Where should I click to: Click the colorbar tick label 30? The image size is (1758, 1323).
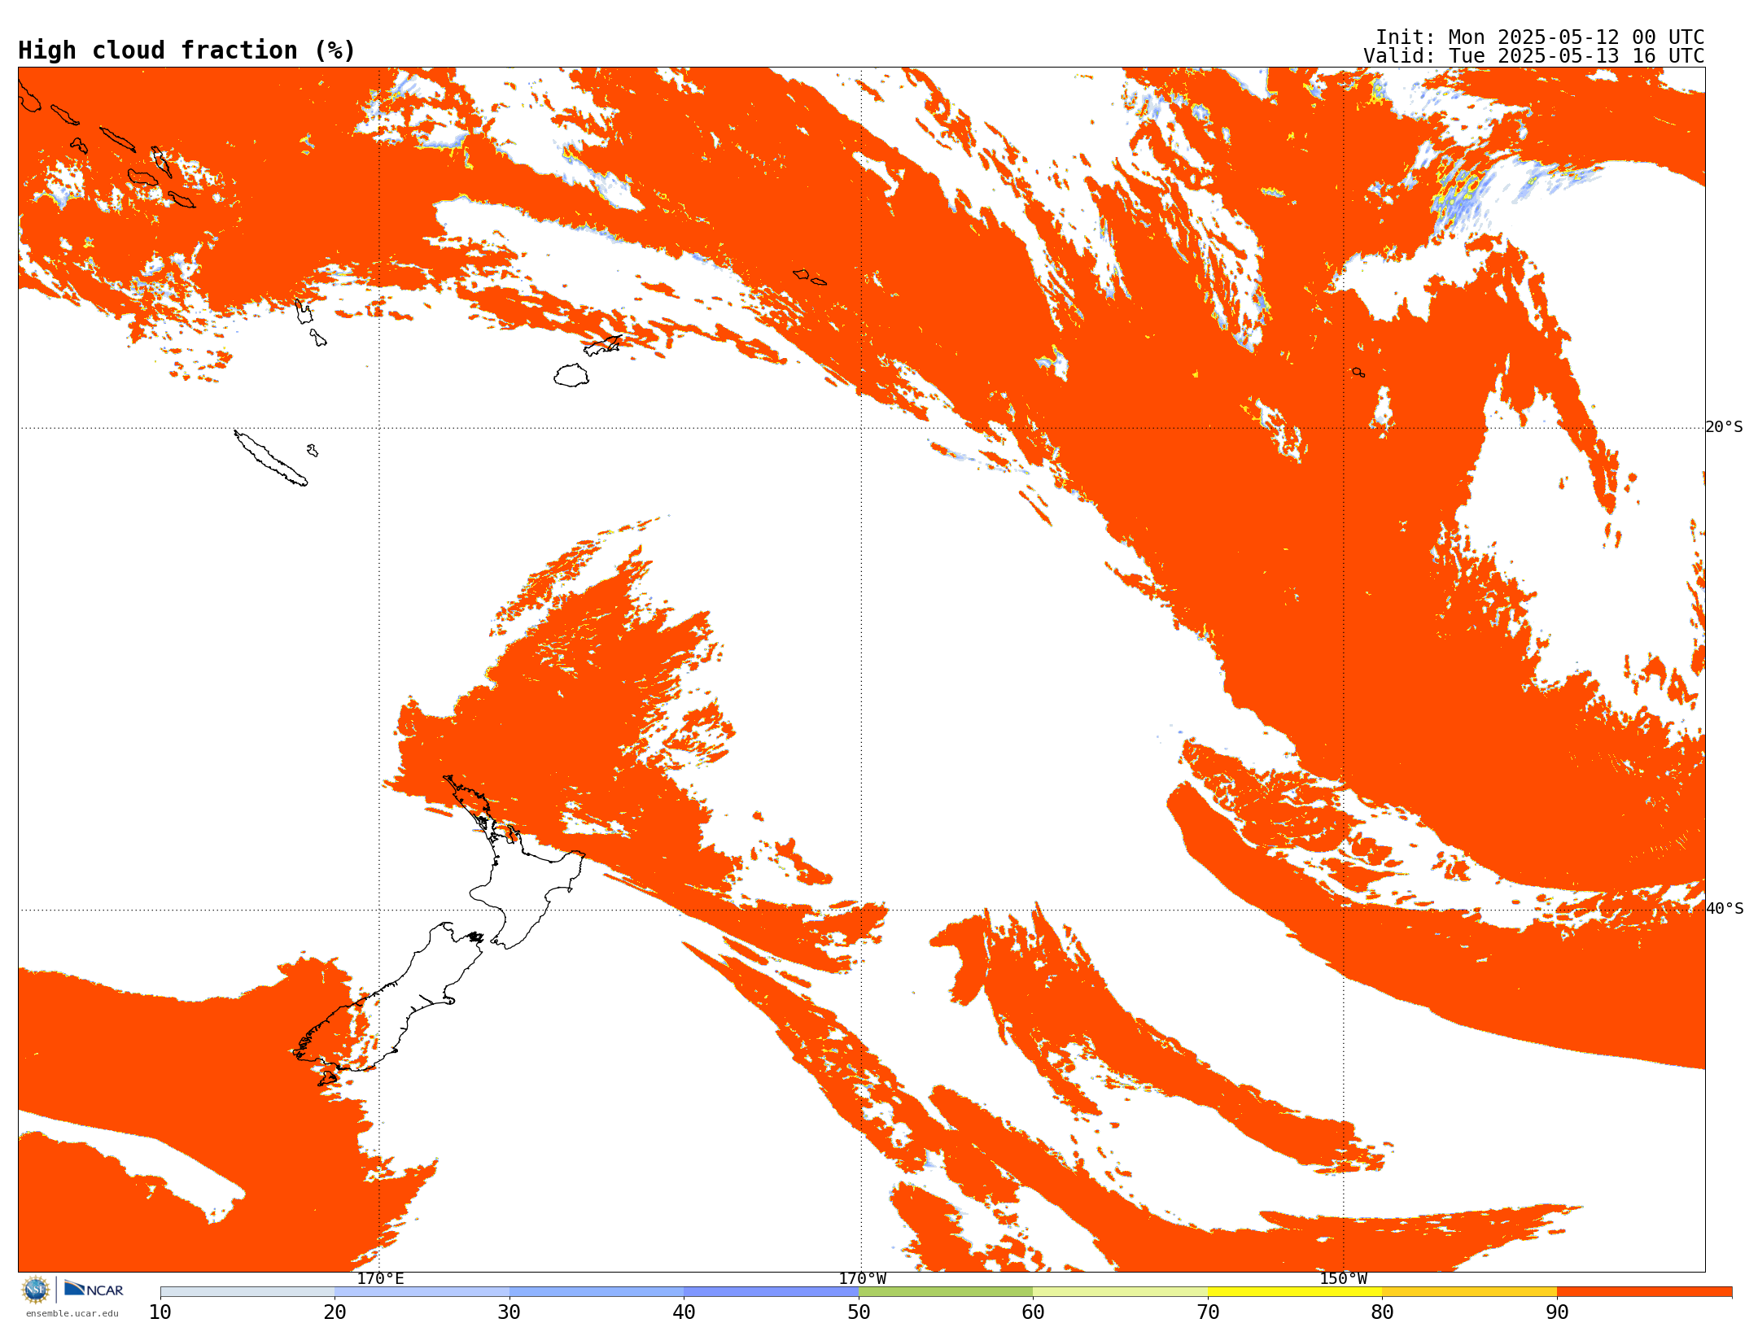click(509, 1312)
